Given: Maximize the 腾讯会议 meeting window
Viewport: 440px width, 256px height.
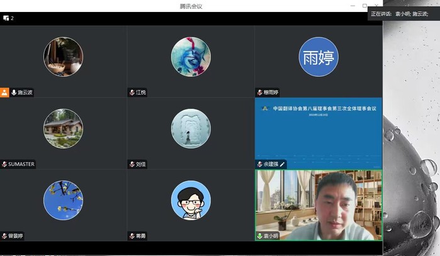Looking at the screenshot, I should (364, 6).
